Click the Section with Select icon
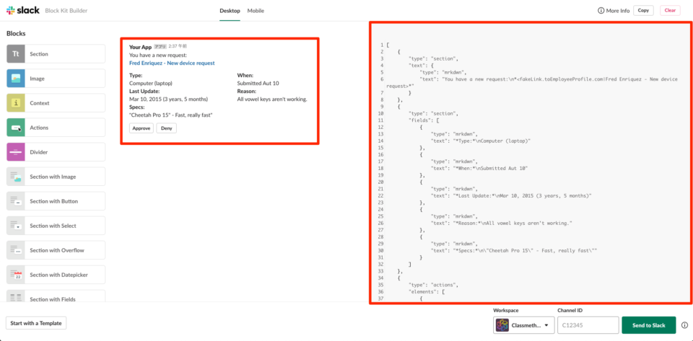Image resolution: width=693 pixels, height=341 pixels. pos(15,226)
